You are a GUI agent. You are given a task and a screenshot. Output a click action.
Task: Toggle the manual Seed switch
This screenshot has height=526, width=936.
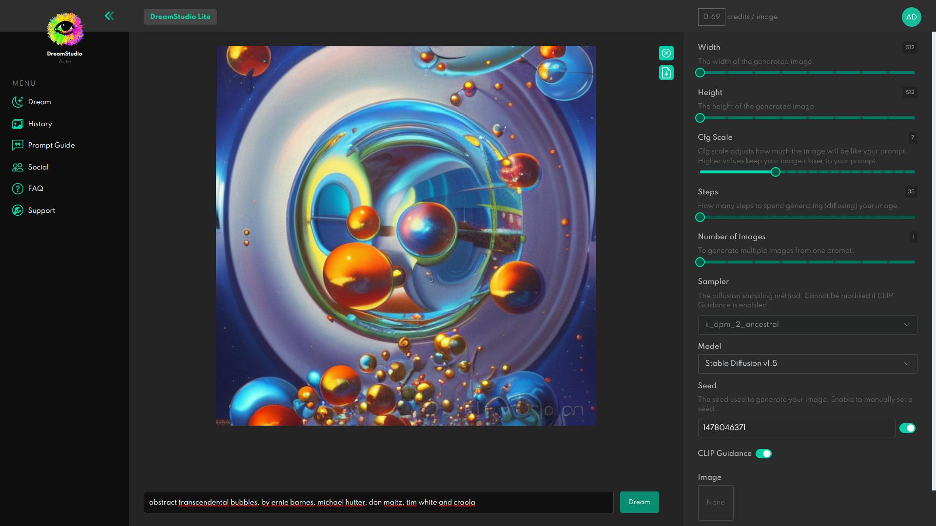[907, 428]
